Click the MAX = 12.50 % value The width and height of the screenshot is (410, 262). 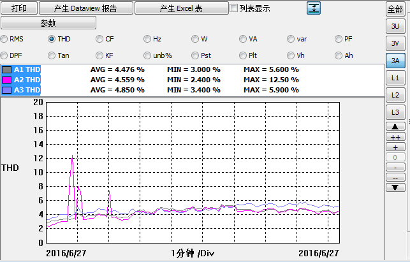click(x=271, y=80)
